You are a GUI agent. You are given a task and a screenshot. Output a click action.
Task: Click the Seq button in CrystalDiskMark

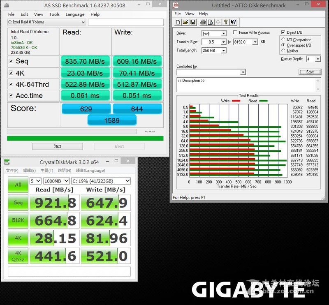pos(18,203)
